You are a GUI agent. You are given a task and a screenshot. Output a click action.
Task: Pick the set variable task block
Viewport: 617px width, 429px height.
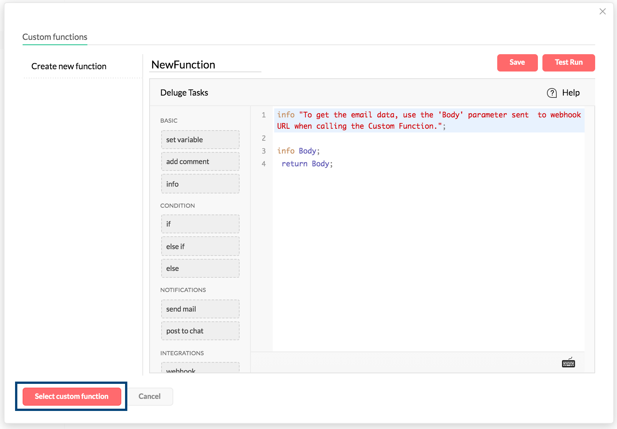[200, 140]
